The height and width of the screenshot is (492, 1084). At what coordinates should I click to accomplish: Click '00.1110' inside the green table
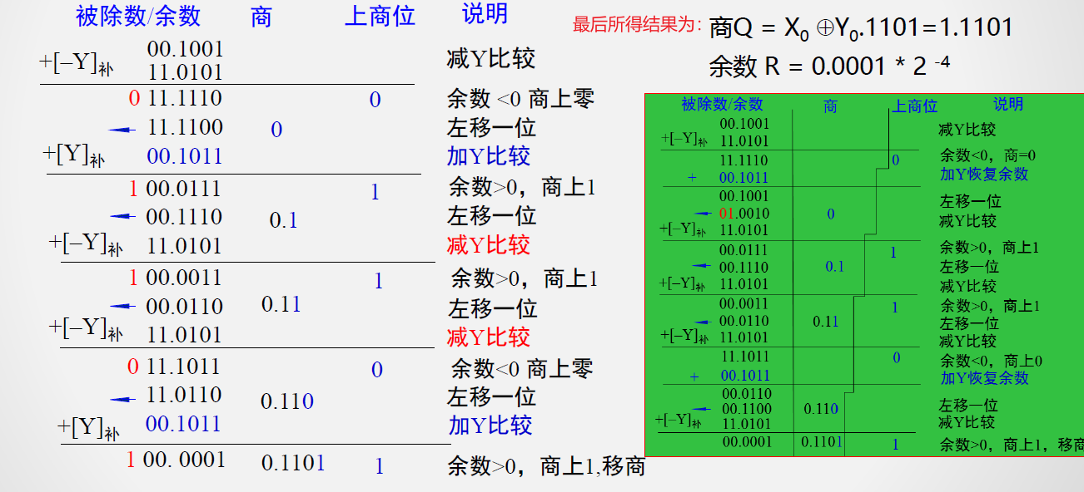[x=744, y=268]
